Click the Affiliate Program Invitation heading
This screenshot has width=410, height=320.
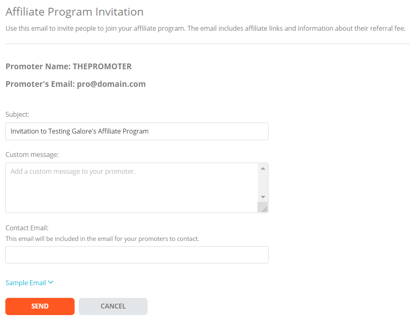pyautogui.click(x=75, y=12)
